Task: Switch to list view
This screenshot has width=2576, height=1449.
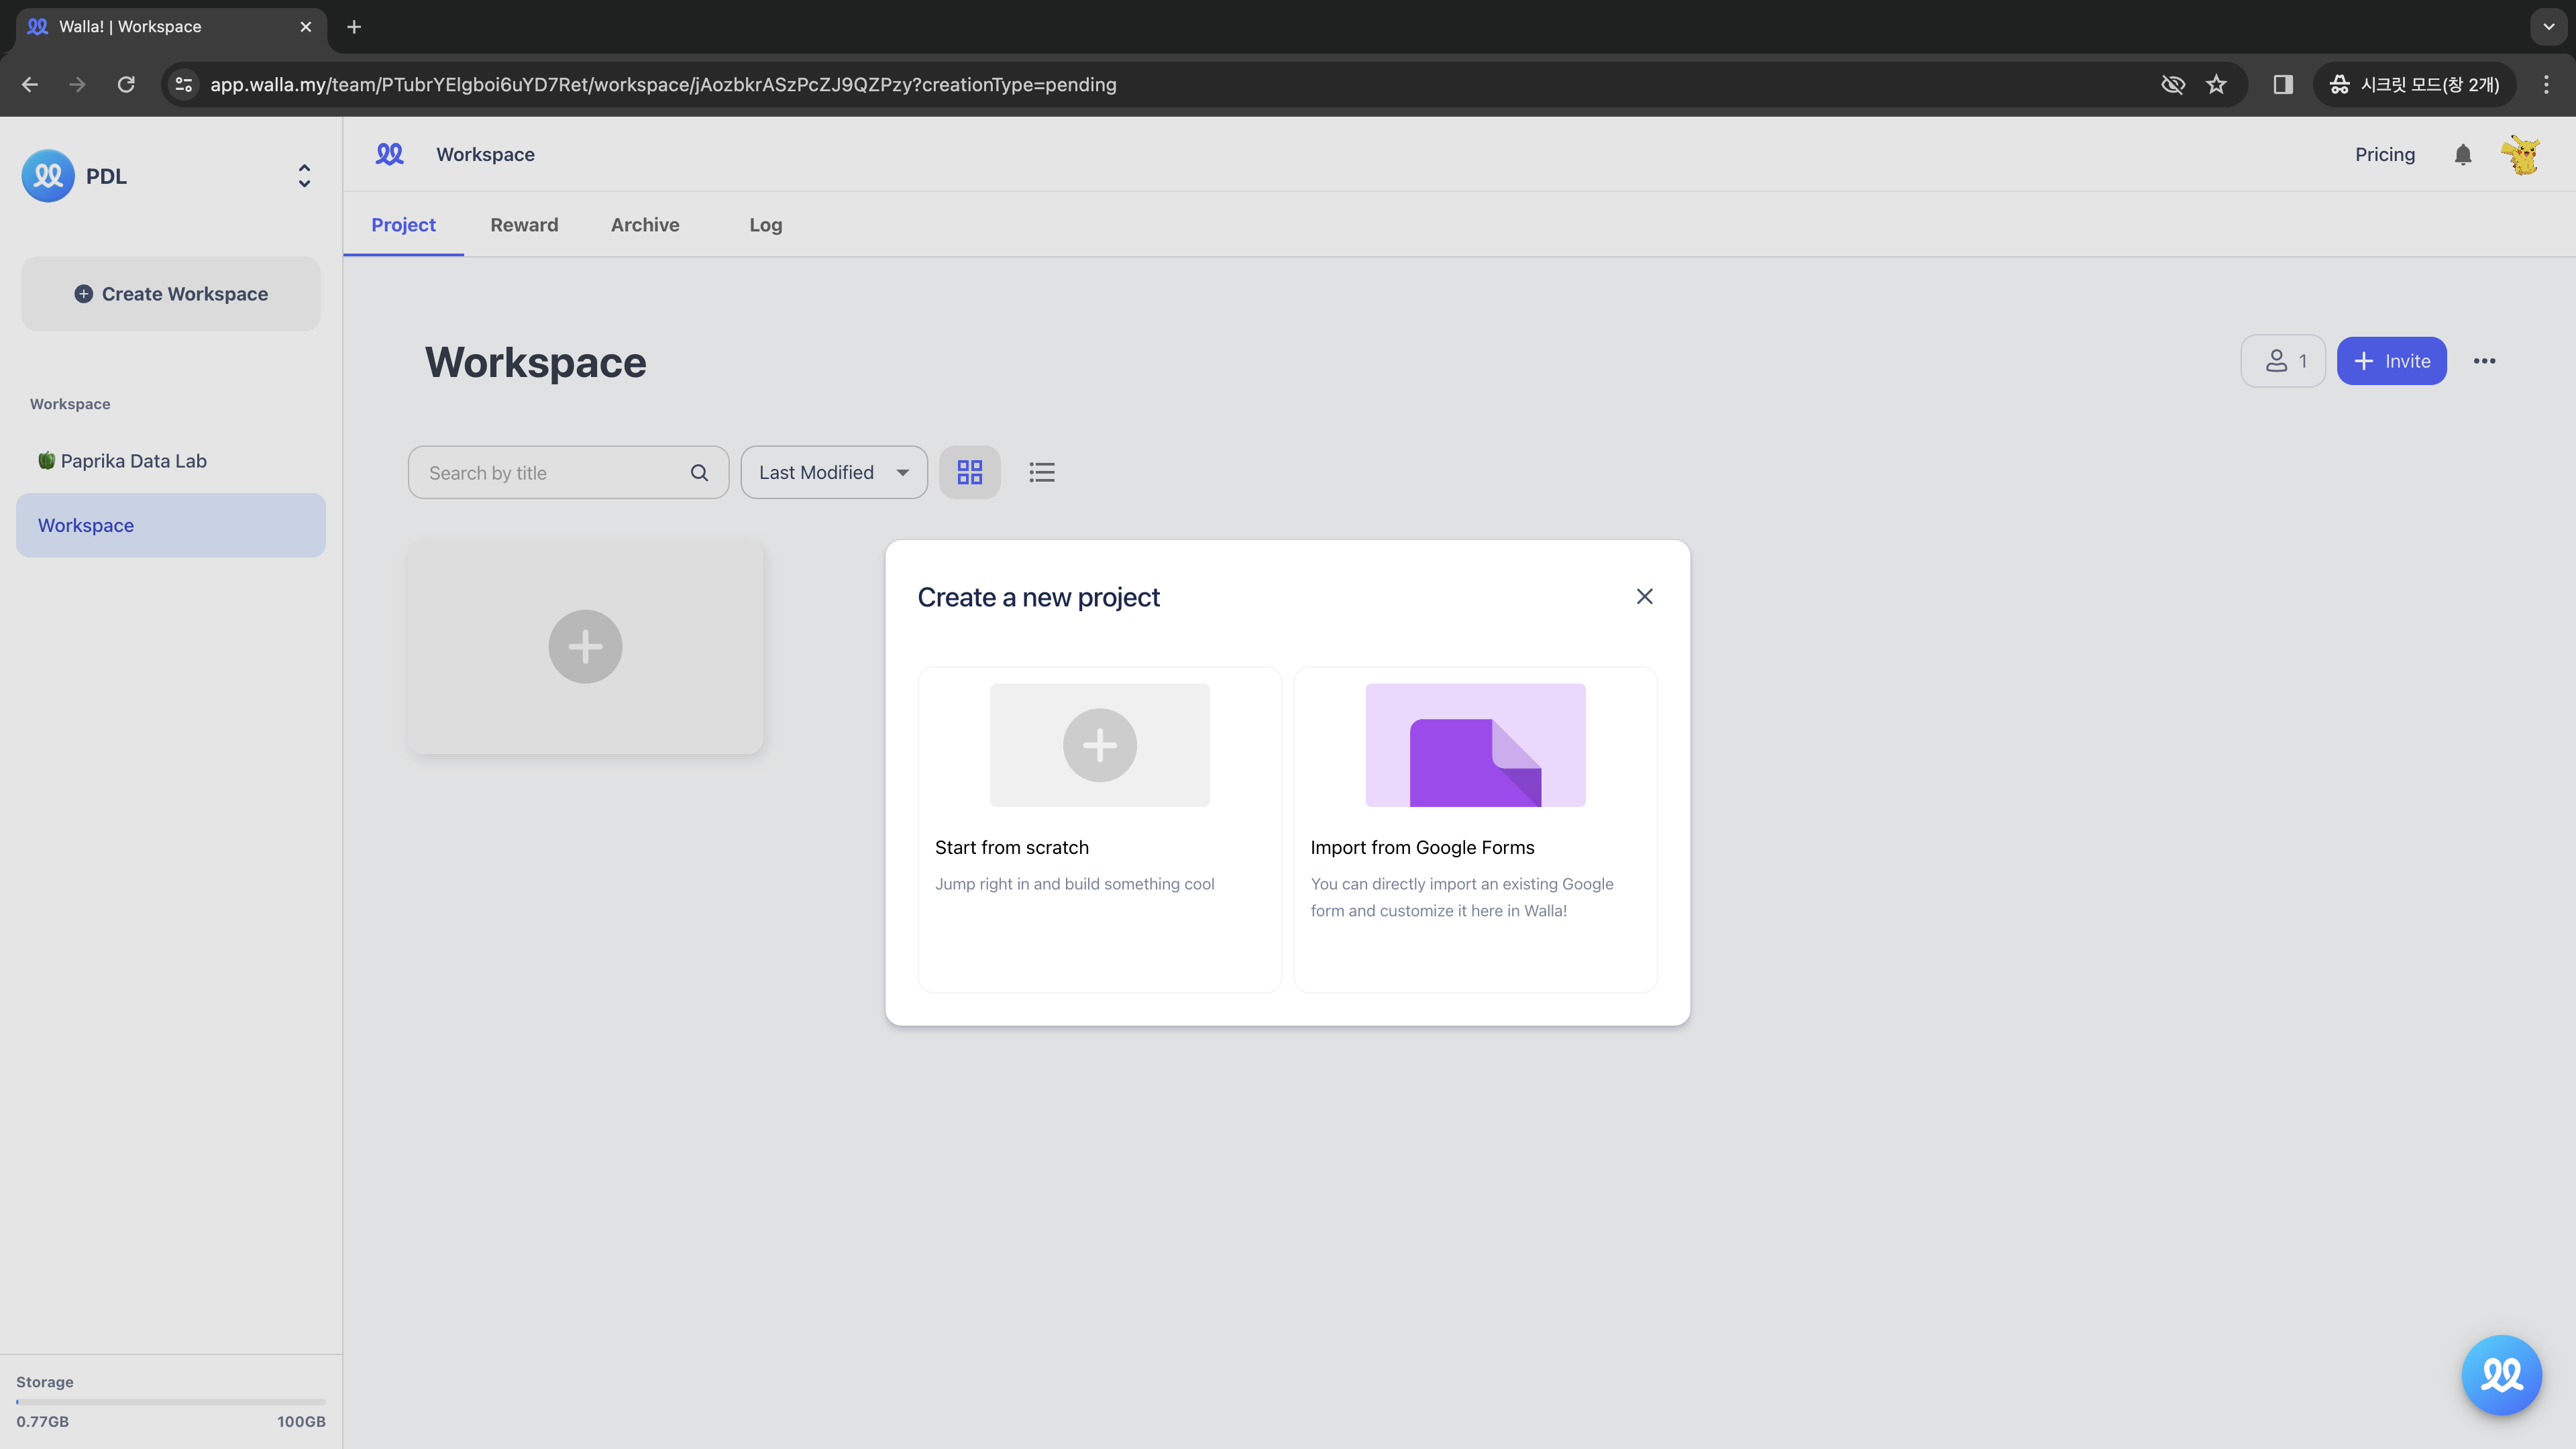Action: (1042, 472)
